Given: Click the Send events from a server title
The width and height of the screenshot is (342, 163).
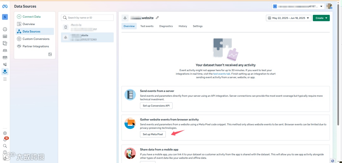Looking at the screenshot, I should pos(157,91).
